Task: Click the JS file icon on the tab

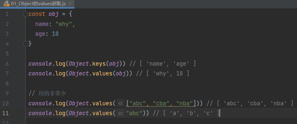Action: (7, 4)
